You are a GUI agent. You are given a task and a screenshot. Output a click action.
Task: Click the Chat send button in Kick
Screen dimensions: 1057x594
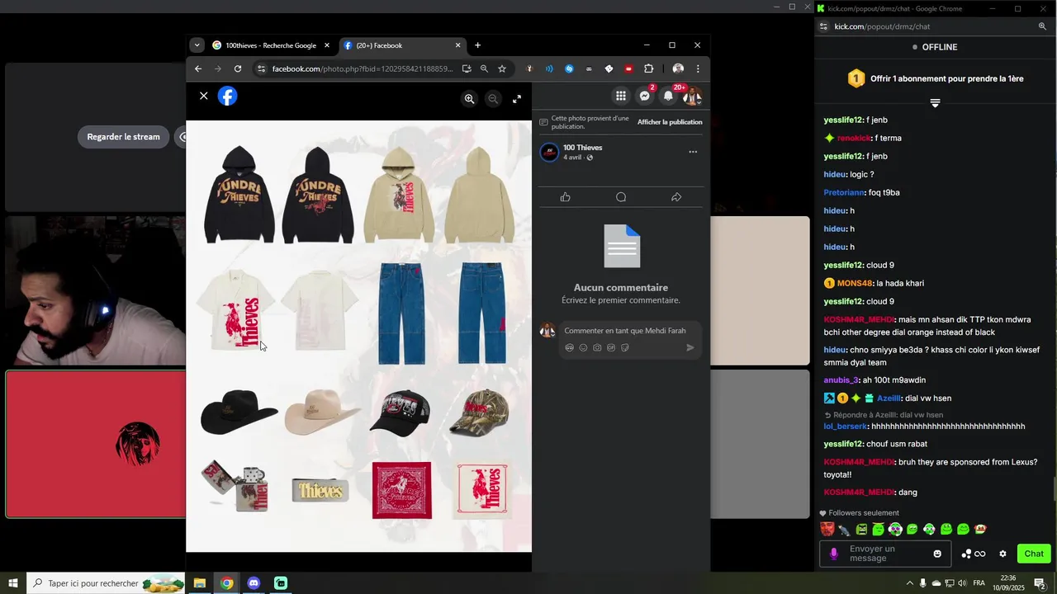1034,554
